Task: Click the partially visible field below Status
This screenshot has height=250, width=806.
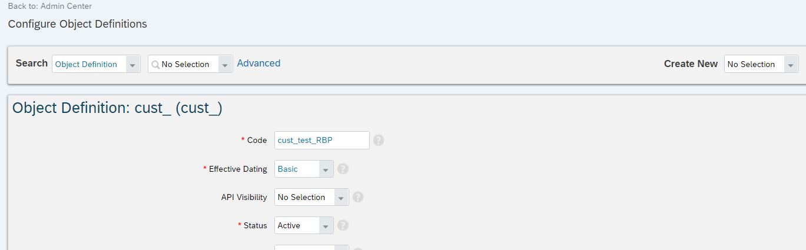Action: (311, 248)
